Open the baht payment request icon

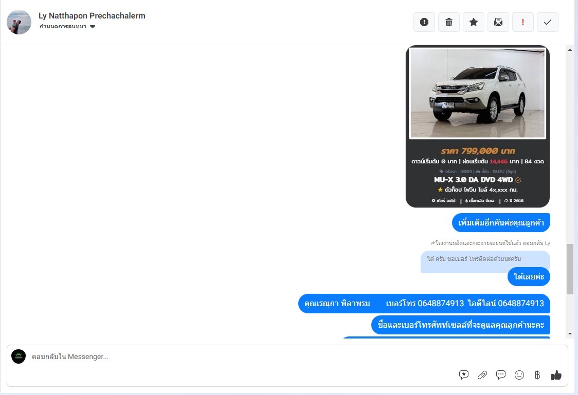537,375
